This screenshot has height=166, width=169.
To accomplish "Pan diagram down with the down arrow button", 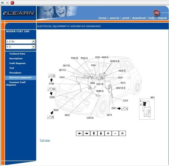I will tap(101, 133).
